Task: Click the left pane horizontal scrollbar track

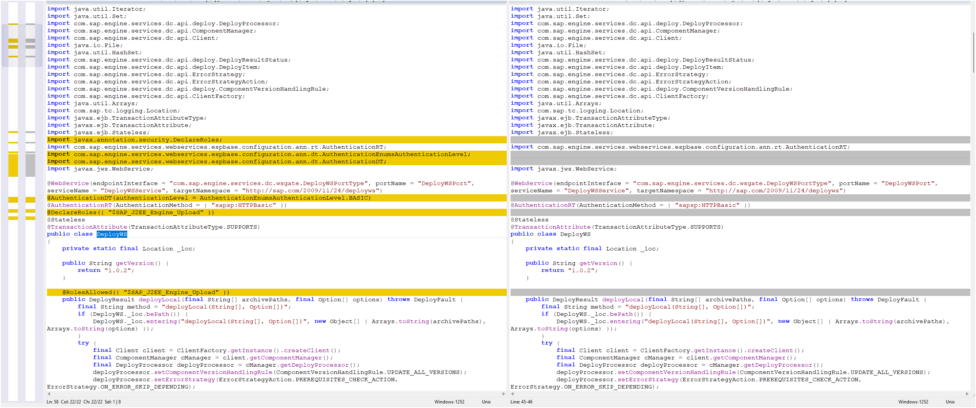Action: [x=276, y=393]
